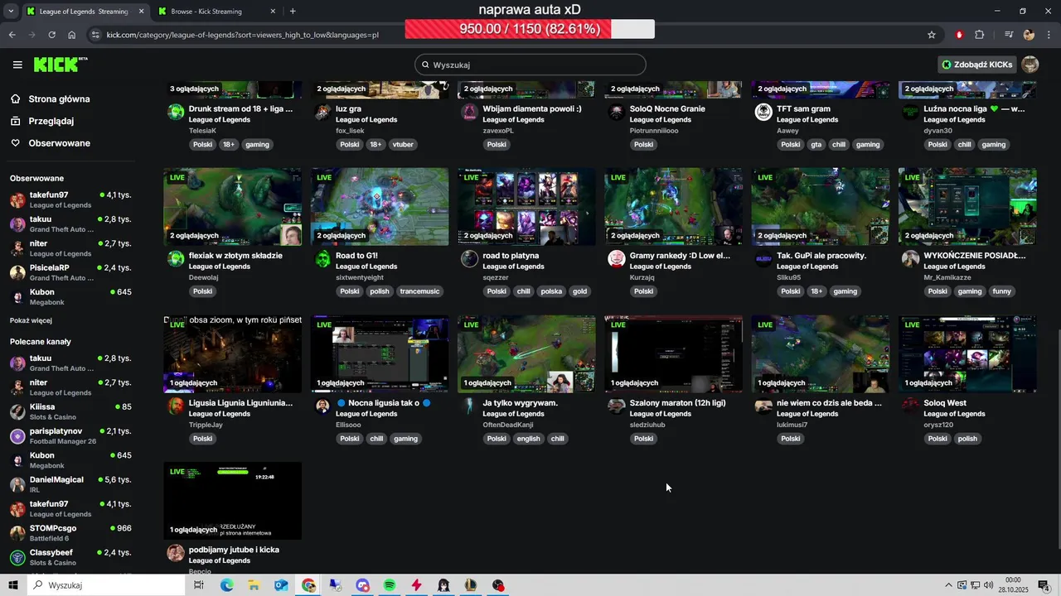Click the Wyszukaj search field on Kick
Image resolution: width=1061 pixels, height=596 pixels.
[x=530, y=65]
